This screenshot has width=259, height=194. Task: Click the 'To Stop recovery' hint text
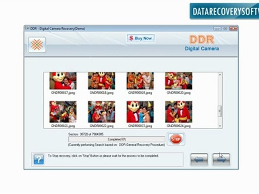coord(103,156)
